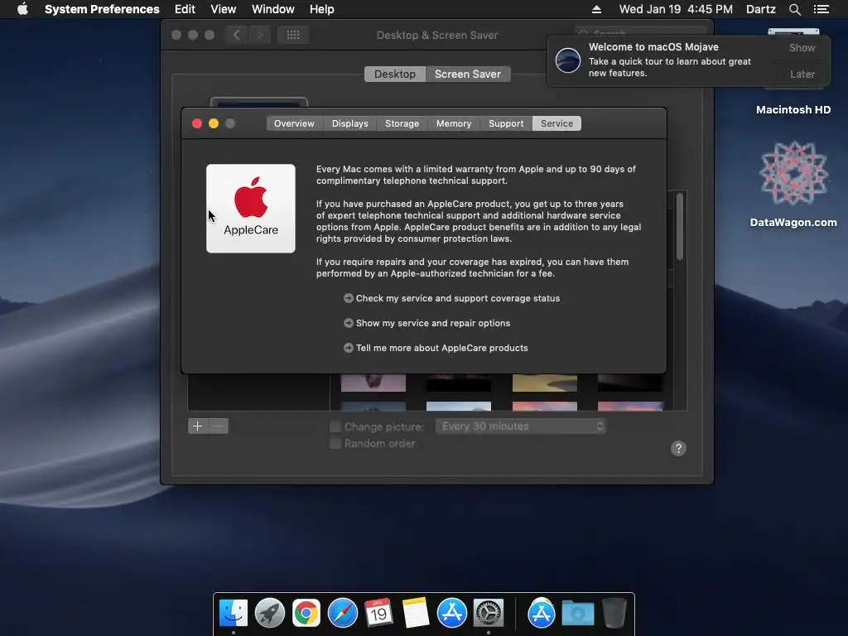Click arrow icon beside Show repair options
This screenshot has height=636, width=848.
click(349, 323)
